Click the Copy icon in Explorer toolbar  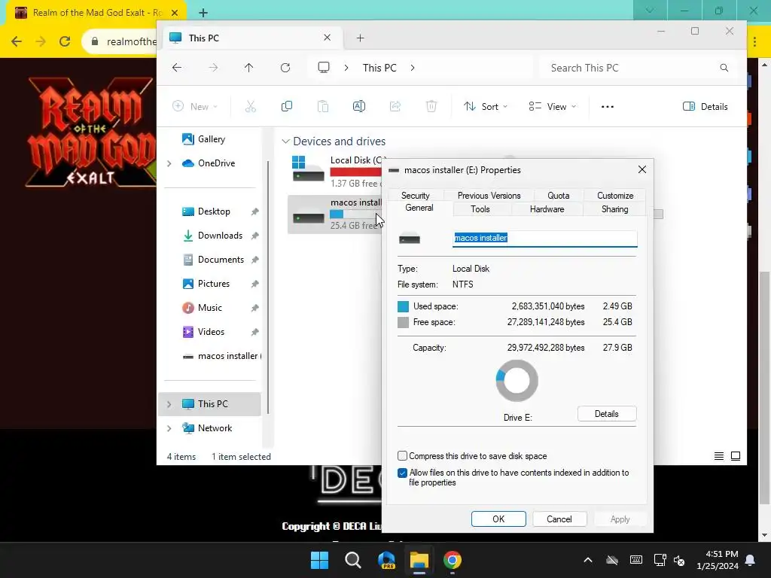pos(287,106)
